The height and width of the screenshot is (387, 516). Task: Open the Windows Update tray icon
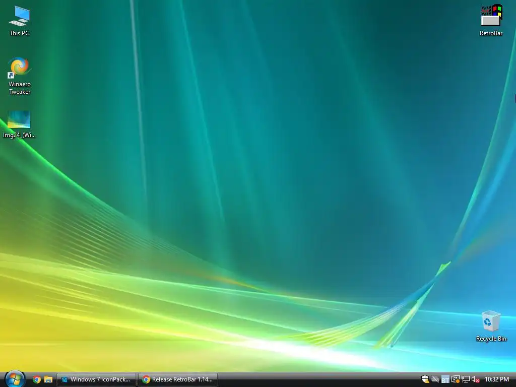pyautogui.click(x=456, y=379)
